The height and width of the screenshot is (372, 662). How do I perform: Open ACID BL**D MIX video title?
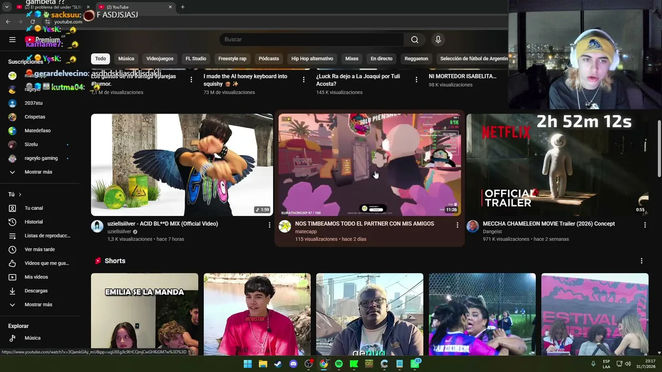coord(162,224)
